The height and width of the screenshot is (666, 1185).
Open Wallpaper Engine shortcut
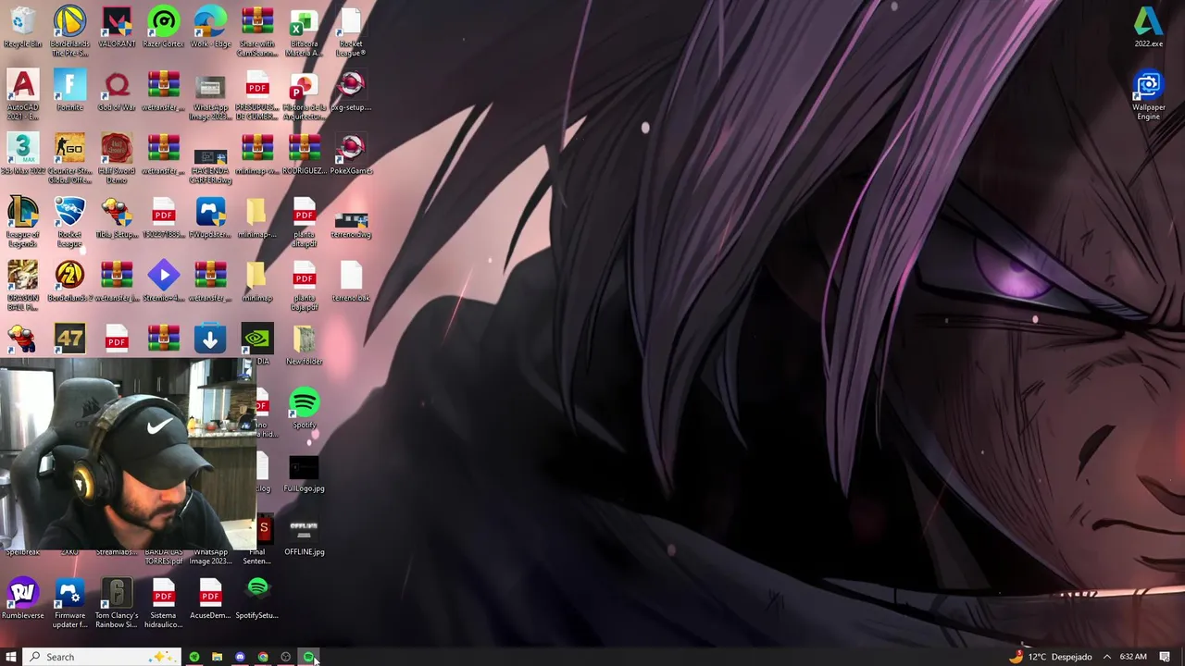pos(1149,94)
